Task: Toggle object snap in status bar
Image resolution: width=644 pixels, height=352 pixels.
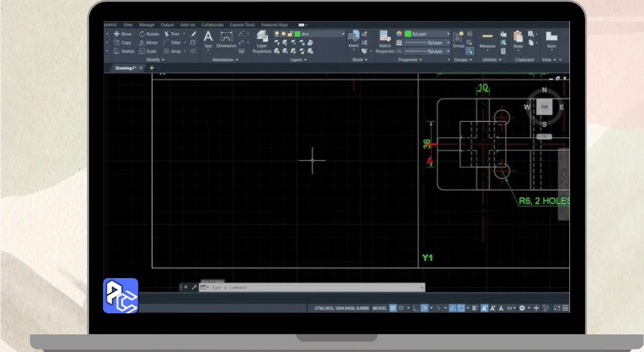Action: 461,308
